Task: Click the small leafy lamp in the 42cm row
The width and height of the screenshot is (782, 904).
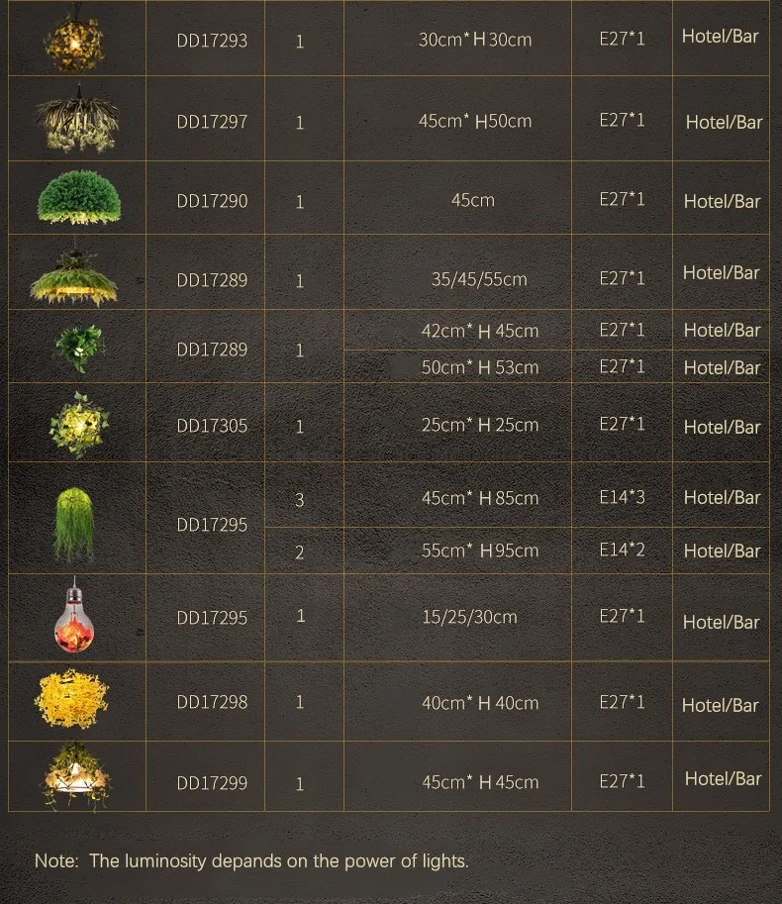Action: coord(78,348)
